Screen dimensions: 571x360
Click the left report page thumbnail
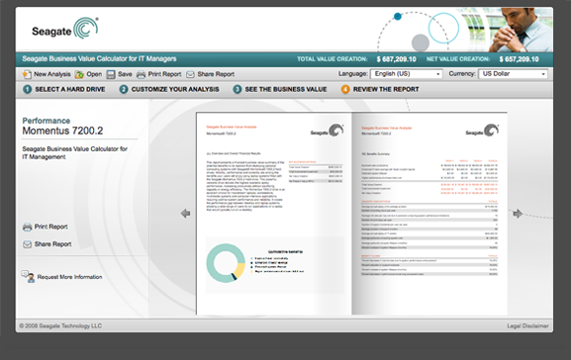click(x=274, y=214)
